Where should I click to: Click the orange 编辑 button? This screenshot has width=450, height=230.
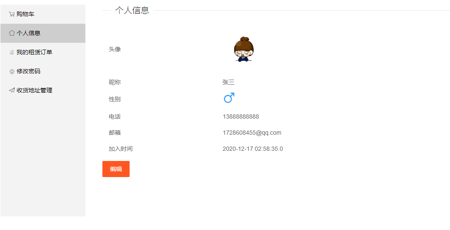click(116, 169)
